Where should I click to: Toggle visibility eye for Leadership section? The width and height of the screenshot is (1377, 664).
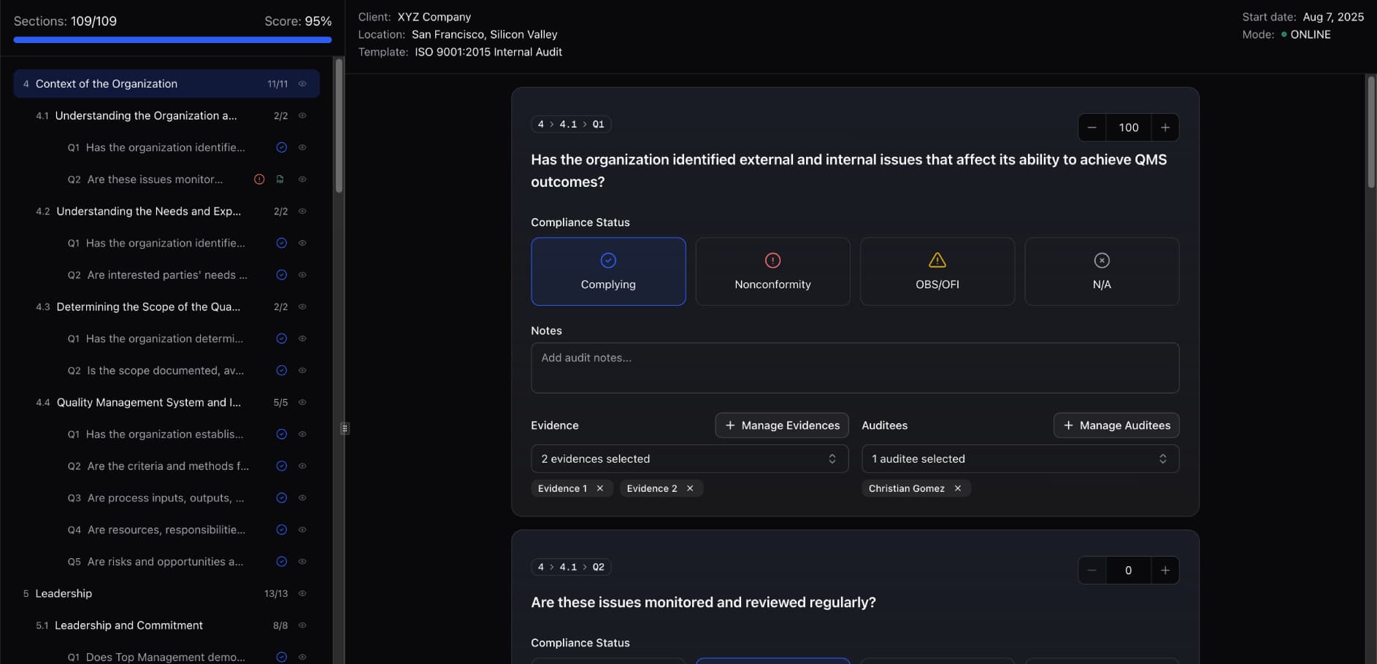tap(302, 594)
